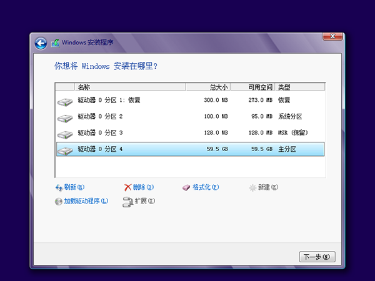Go back using the blue arrow button

coord(41,44)
